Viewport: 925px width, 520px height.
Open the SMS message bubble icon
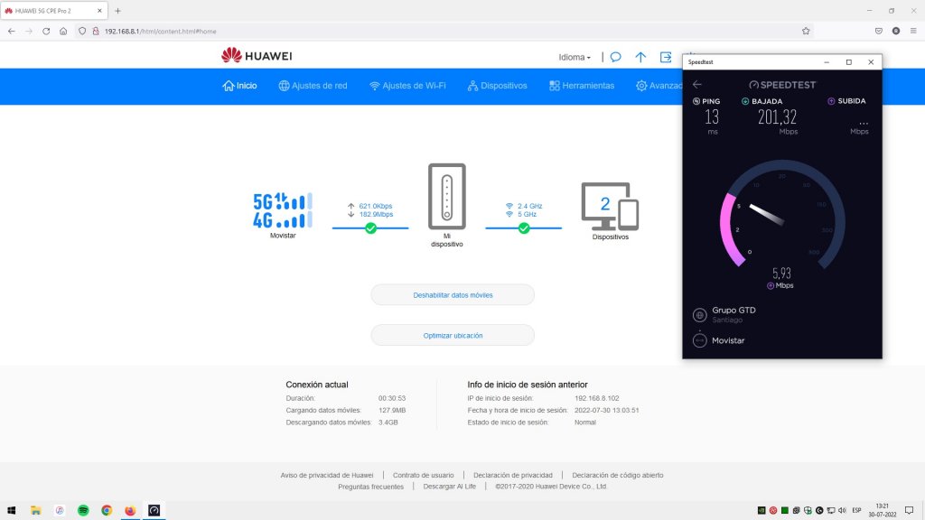615,57
